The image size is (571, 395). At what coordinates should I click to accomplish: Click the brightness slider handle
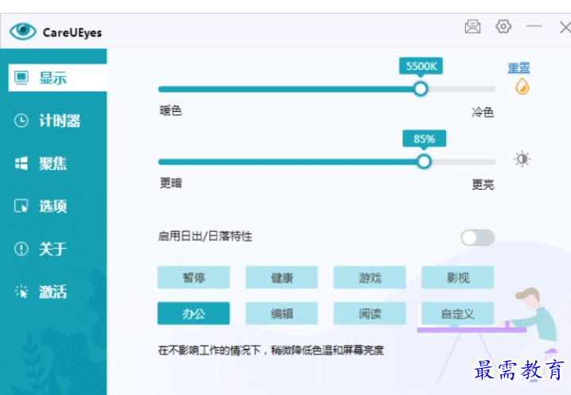click(x=424, y=161)
